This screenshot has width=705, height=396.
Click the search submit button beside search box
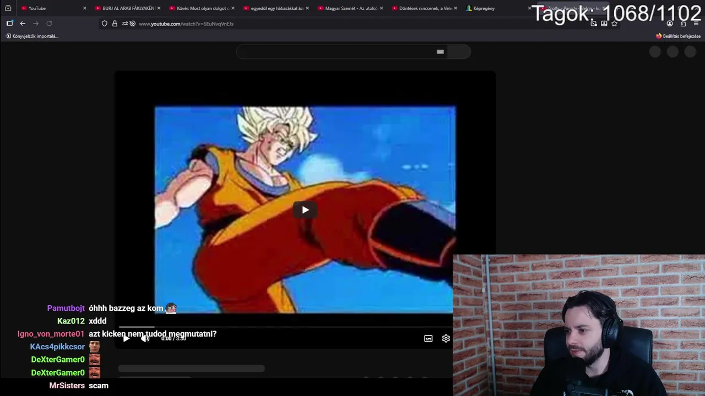click(x=459, y=52)
